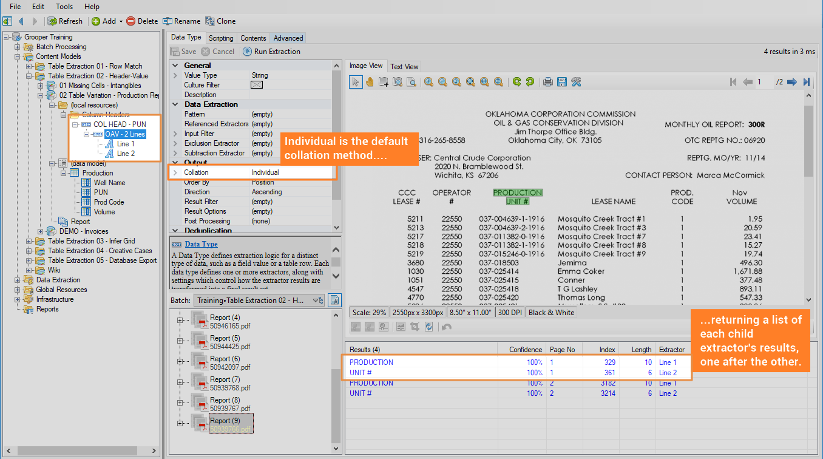The height and width of the screenshot is (459, 823).
Task: Toggle the button right of Batch dropdown
Action: [x=334, y=300]
